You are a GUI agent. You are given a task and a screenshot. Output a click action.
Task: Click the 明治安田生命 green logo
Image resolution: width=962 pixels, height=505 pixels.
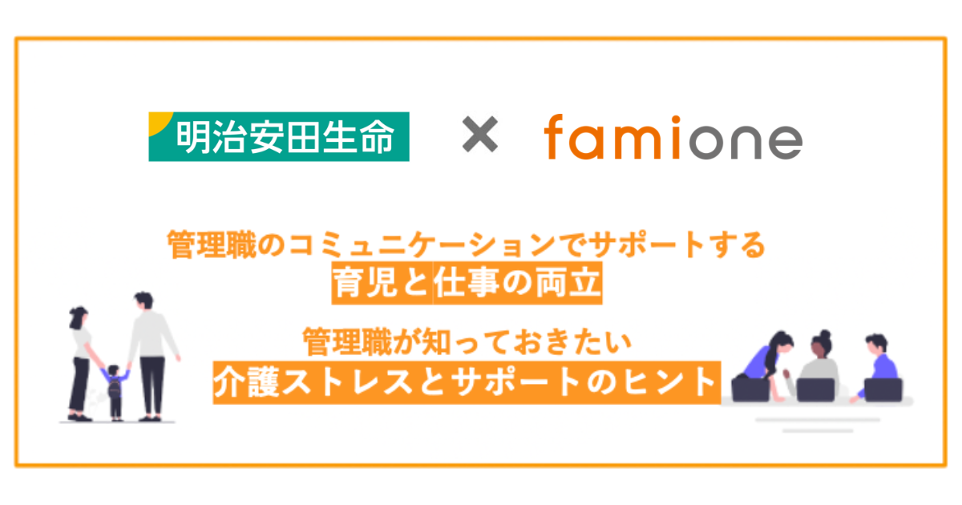coord(279,137)
